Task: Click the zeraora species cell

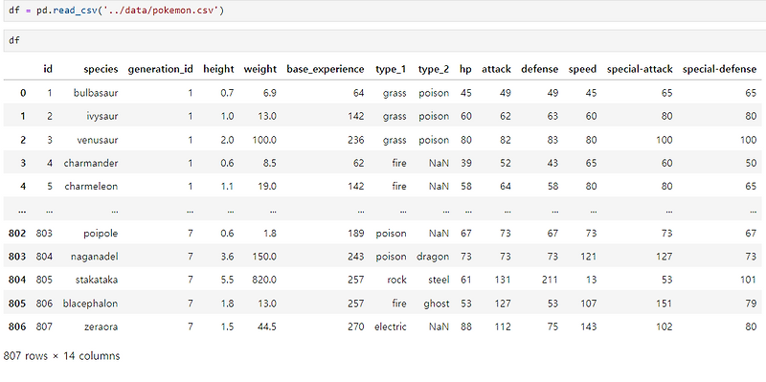Action: pyautogui.click(x=101, y=326)
